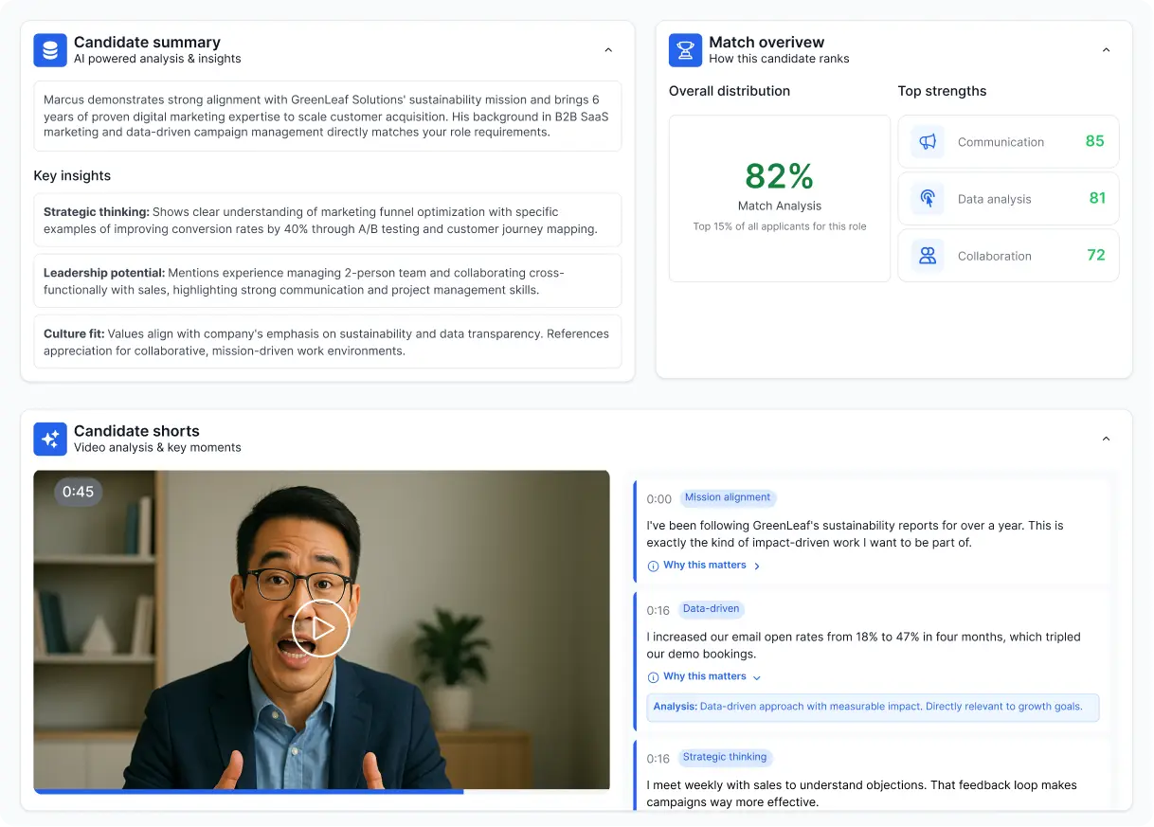
Task: Click the Top strengths heading
Action: coord(942,91)
